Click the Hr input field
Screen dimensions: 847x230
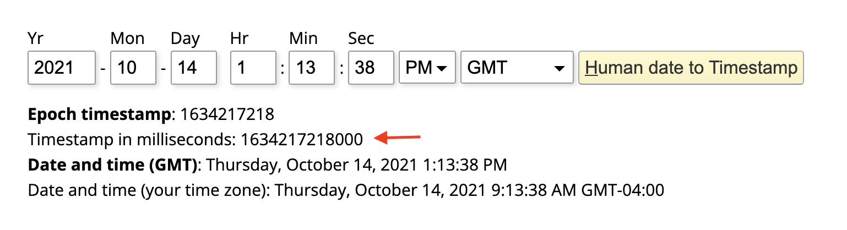253,68
